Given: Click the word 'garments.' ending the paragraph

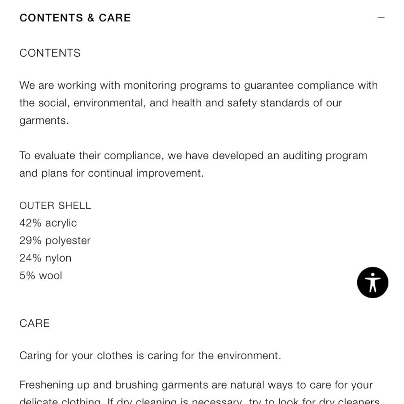Looking at the screenshot, I should pos(44,120).
